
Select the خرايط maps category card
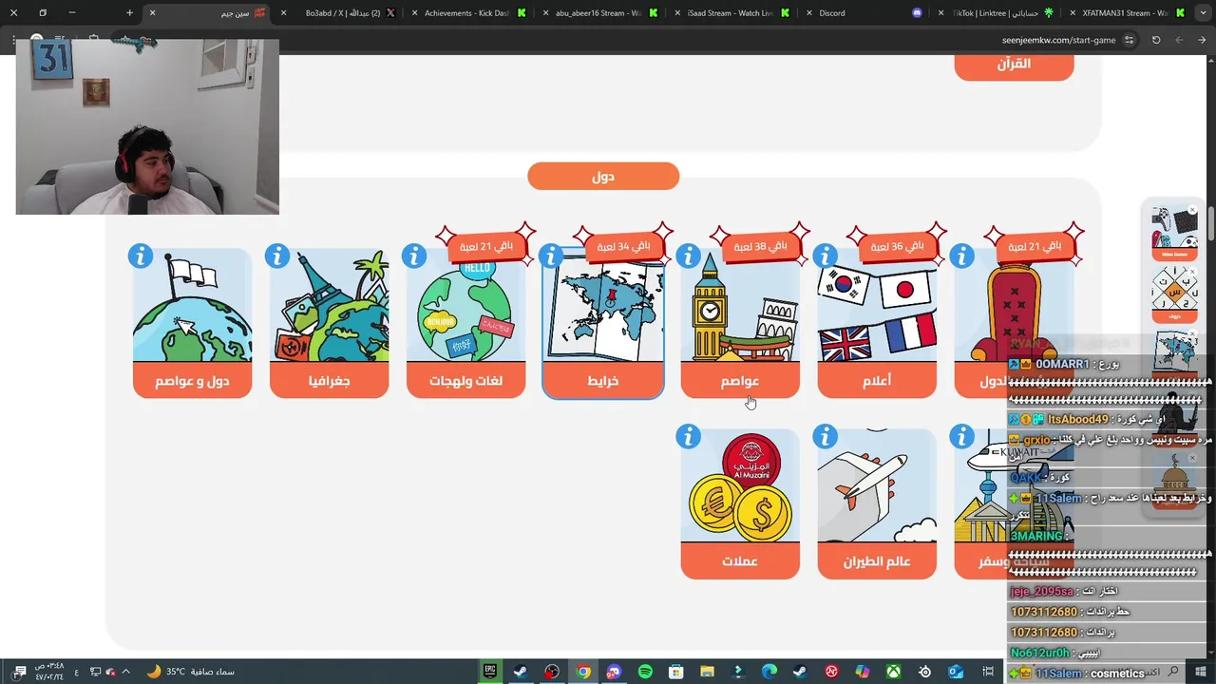pyautogui.click(x=602, y=323)
